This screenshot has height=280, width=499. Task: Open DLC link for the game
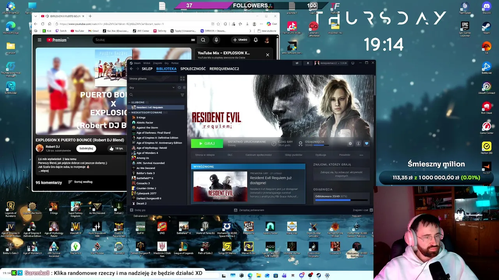point(230,155)
